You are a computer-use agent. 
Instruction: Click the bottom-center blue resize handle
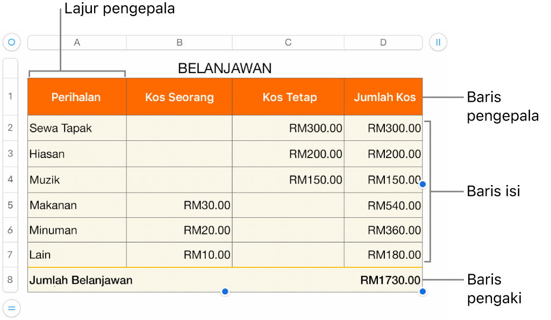pyautogui.click(x=225, y=291)
